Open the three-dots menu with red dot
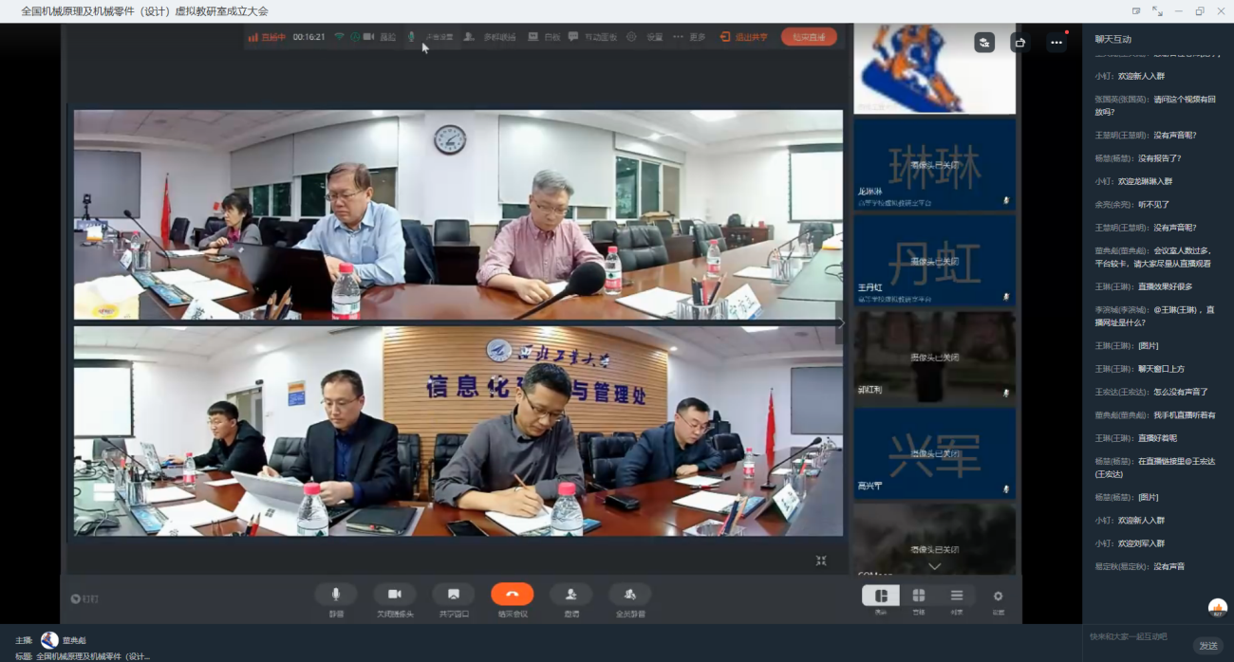The image size is (1234, 662). pyautogui.click(x=1056, y=43)
